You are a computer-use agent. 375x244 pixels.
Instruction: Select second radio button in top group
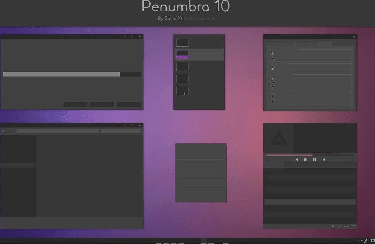click(x=272, y=59)
